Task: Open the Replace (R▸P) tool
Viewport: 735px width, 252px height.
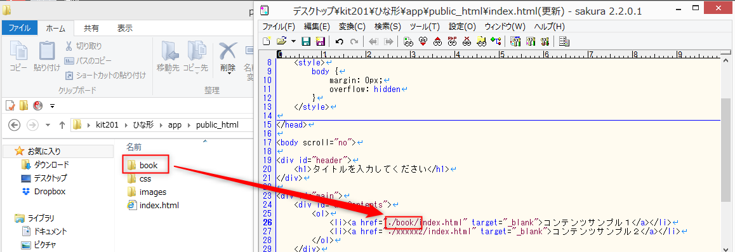Action: coord(453,41)
